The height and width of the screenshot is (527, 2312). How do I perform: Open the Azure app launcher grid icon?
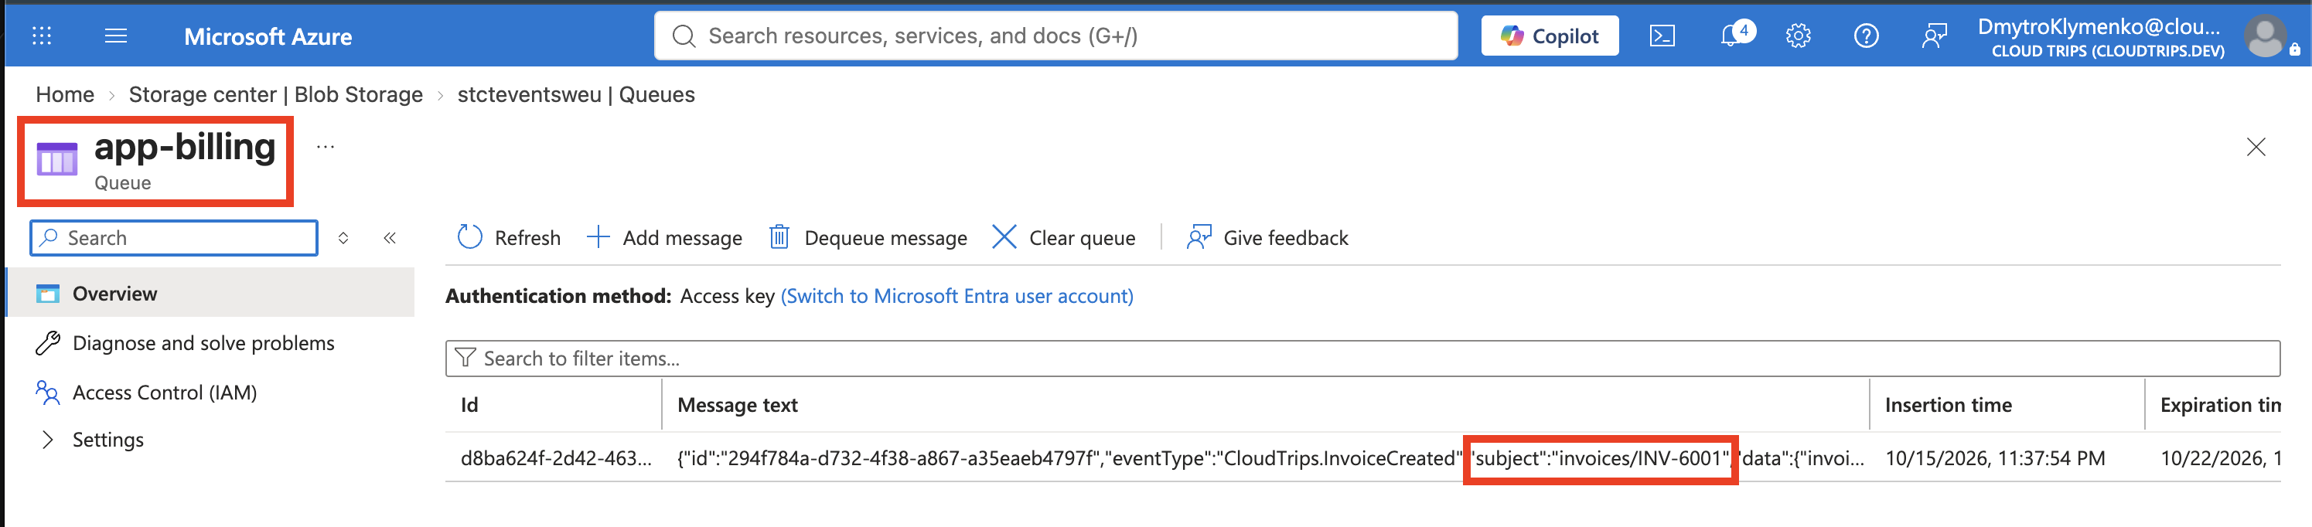pyautogui.click(x=41, y=36)
